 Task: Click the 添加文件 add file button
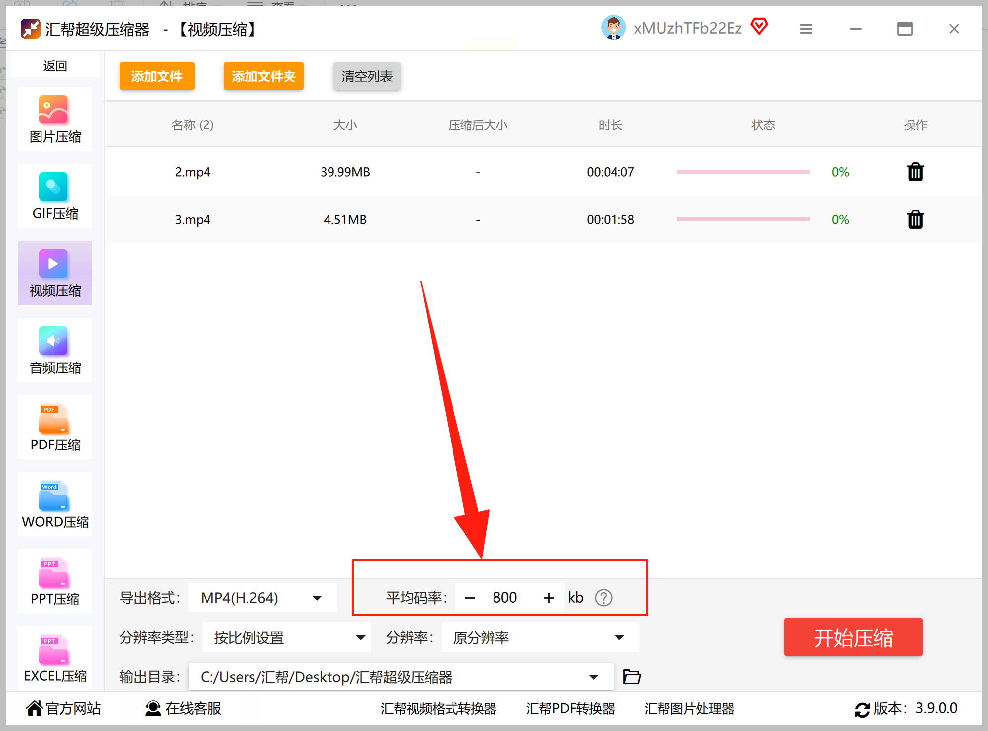point(157,77)
